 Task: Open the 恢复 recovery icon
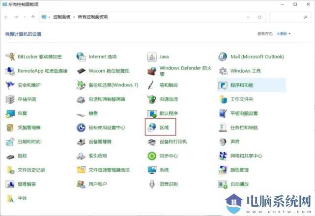10,113
